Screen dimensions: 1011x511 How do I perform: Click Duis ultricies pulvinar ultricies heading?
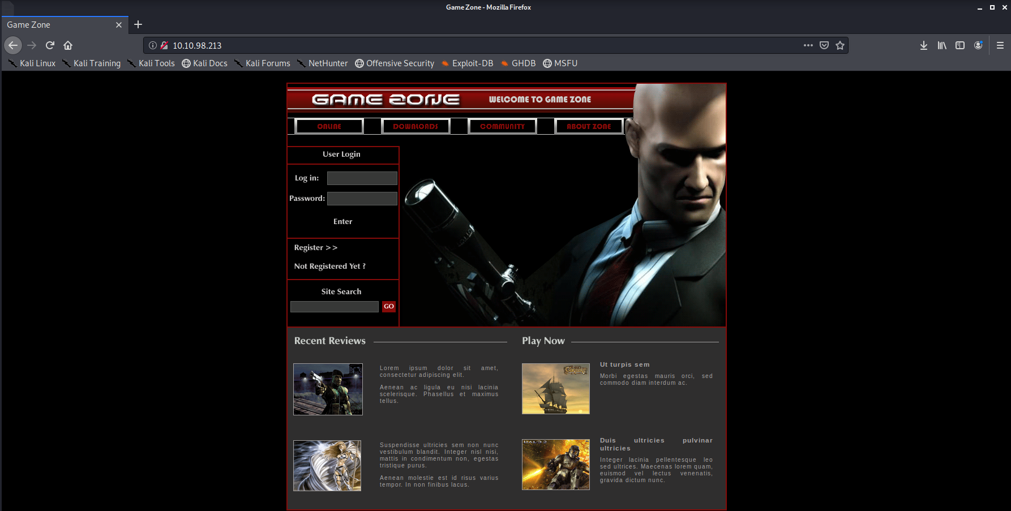pyautogui.click(x=657, y=444)
